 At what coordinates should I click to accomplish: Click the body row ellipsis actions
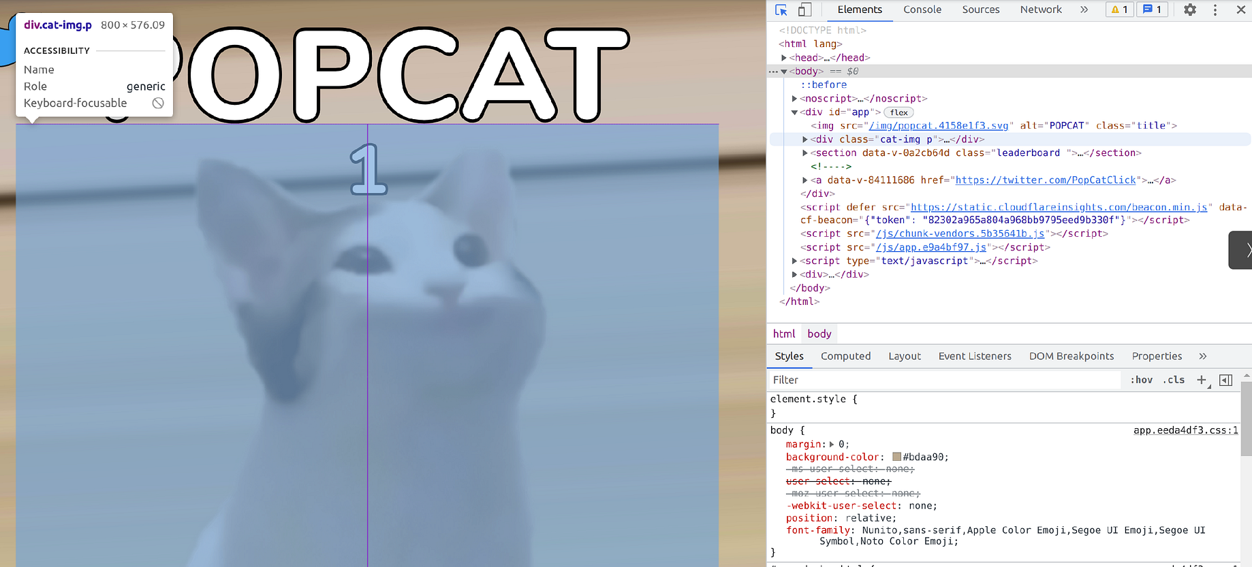click(772, 71)
